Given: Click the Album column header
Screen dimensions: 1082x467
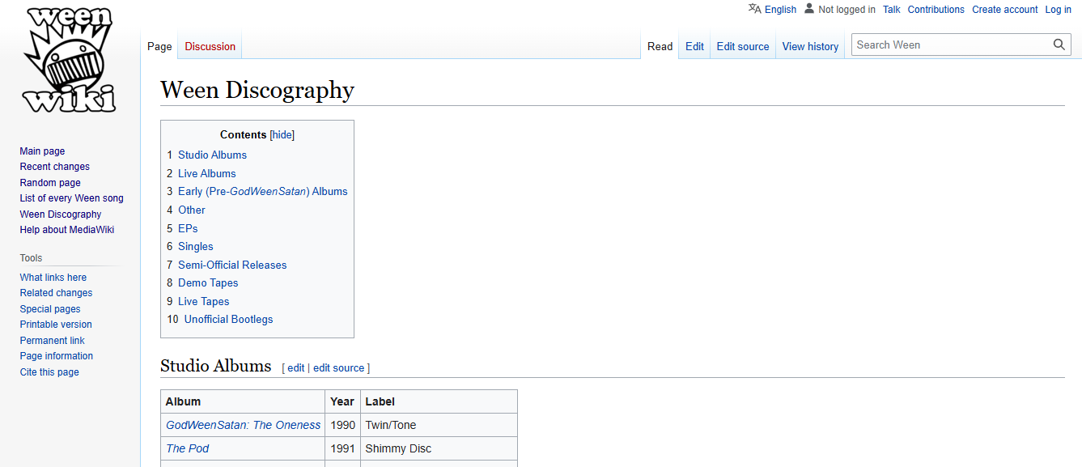Looking at the screenshot, I should tap(243, 401).
